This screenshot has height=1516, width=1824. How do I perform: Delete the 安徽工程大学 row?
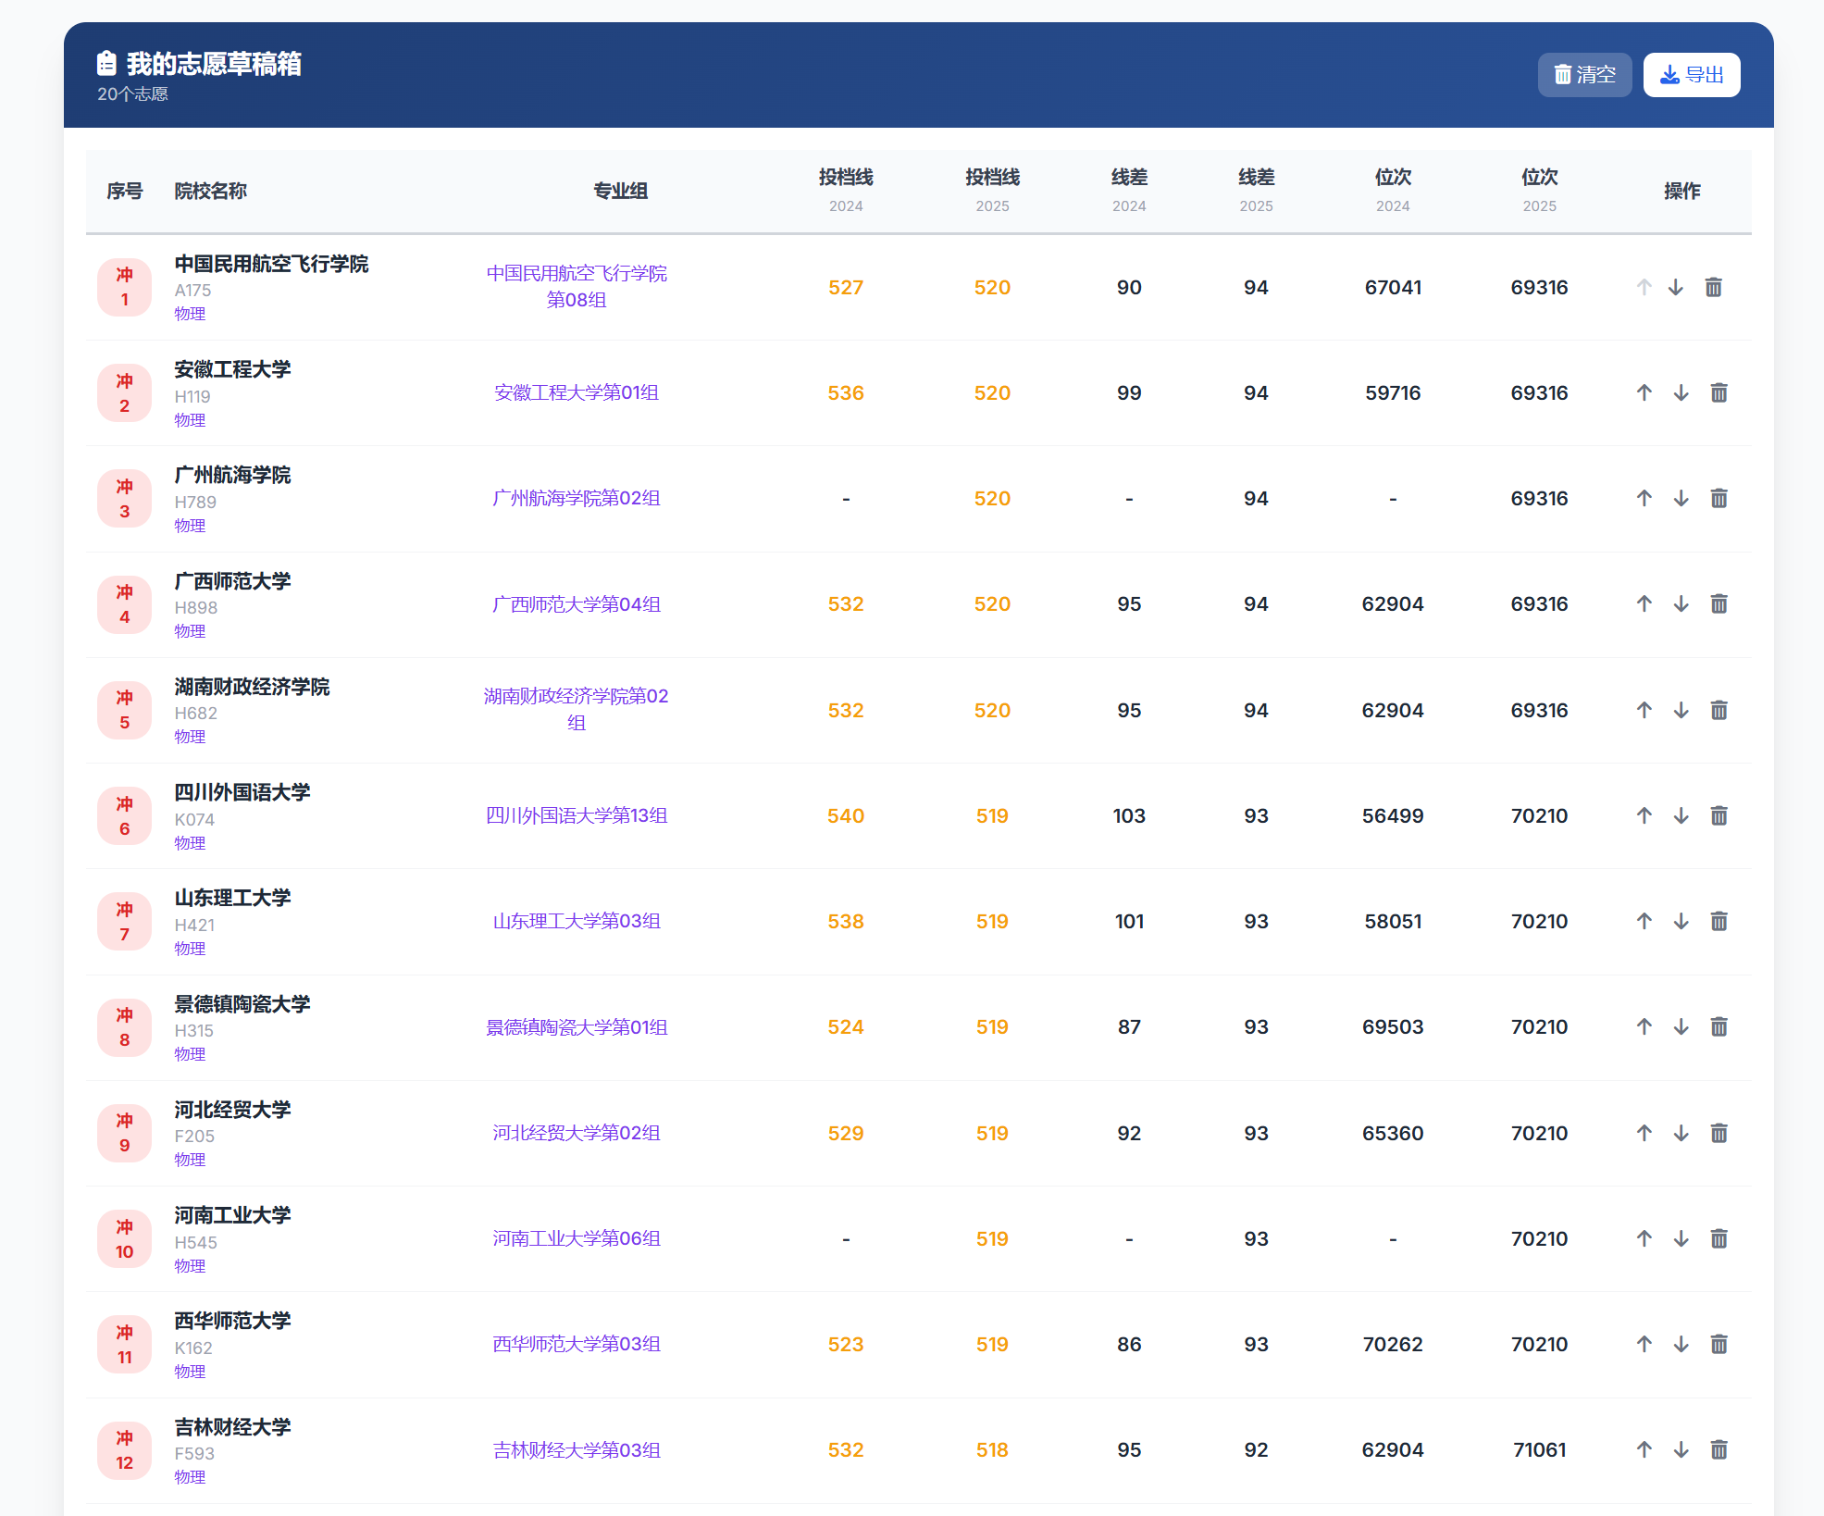coord(1719,393)
